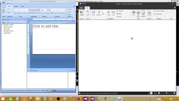Jump to the Last page

coord(113,13)
